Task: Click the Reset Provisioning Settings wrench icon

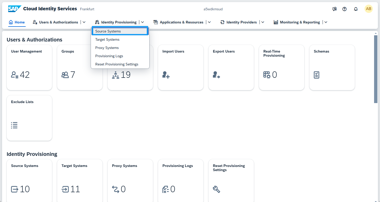Action: click(x=217, y=189)
